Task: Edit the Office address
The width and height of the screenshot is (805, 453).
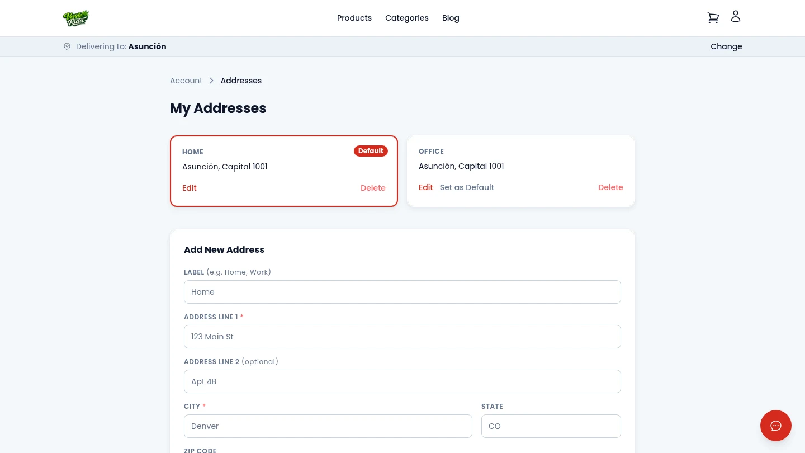Action: [425, 187]
